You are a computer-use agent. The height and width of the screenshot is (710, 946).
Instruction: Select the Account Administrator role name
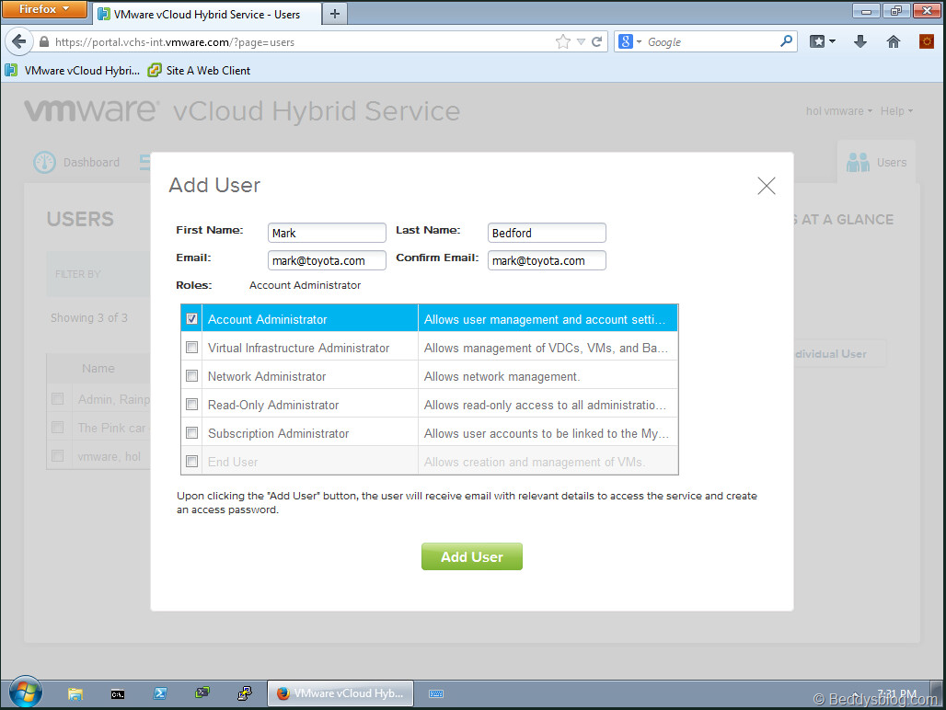click(267, 319)
